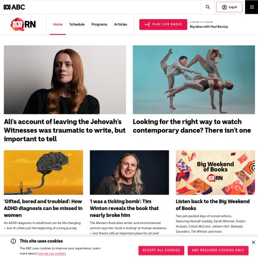Image resolution: width=258 pixels, height=258 pixels.
Task: Choose ABC required cookies only
Action: point(218,250)
